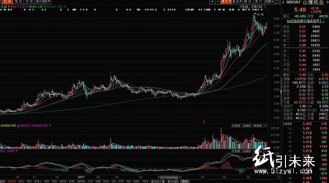
Task: Select the BOLL indicator tab
Action: pos(38,181)
